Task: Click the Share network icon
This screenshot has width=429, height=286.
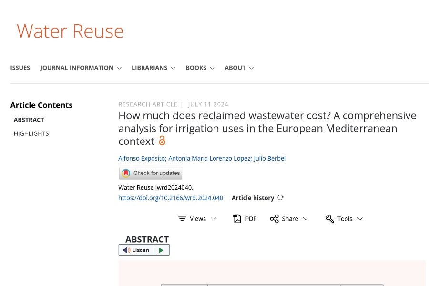Action: [274, 219]
